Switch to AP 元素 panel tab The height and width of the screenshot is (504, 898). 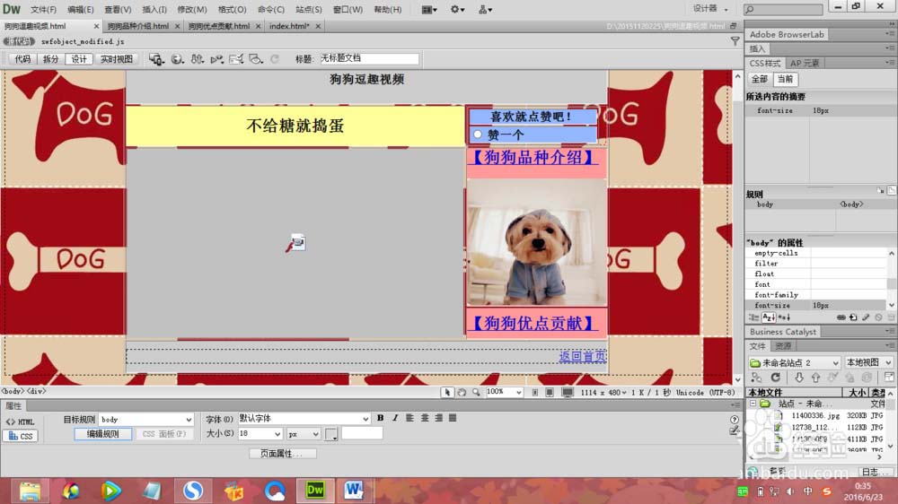[804, 63]
